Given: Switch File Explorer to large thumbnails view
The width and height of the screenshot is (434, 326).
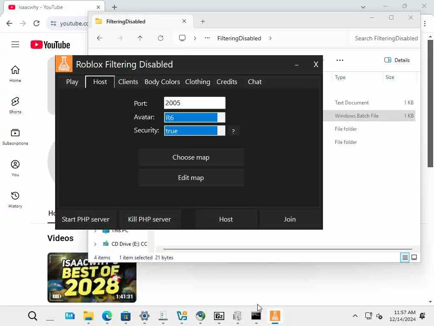Looking at the screenshot, I should pyautogui.click(x=414, y=258).
